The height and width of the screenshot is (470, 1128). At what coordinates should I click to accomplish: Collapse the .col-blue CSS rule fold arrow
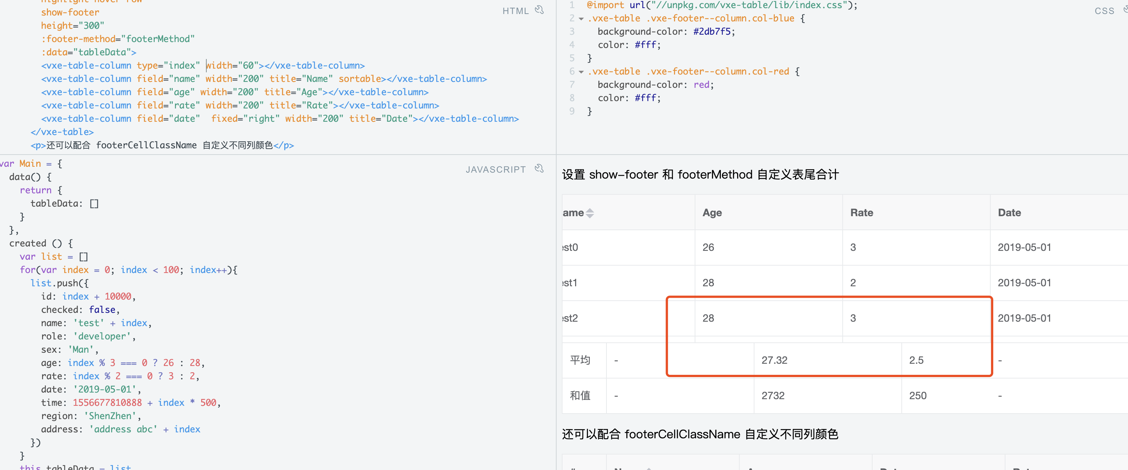pyautogui.click(x=581, y=19)
